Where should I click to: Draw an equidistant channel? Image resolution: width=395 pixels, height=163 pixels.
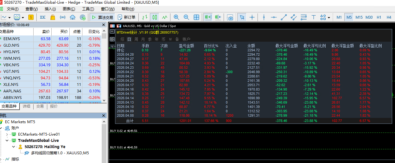coord(294,17)
